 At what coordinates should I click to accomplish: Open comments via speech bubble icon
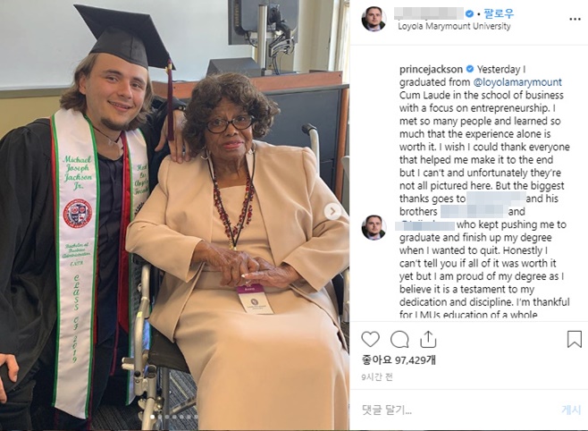tap(399, 339)
